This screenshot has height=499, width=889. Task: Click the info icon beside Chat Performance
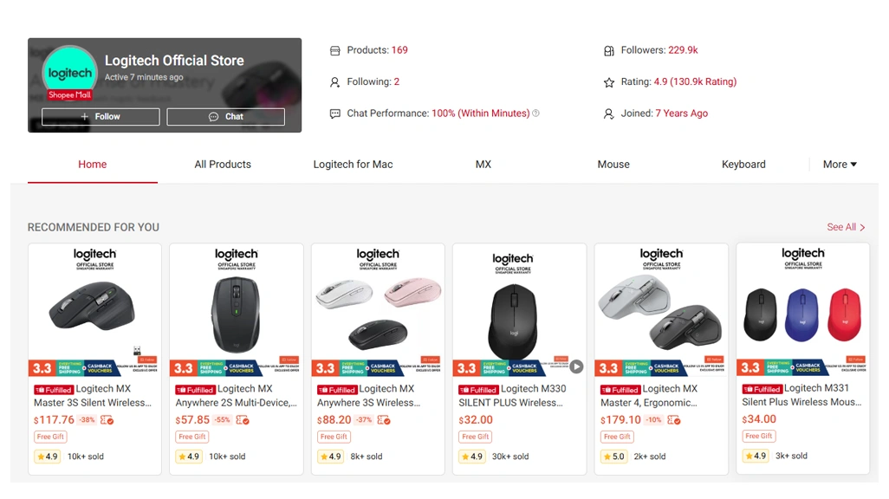(x=535, y=113)
